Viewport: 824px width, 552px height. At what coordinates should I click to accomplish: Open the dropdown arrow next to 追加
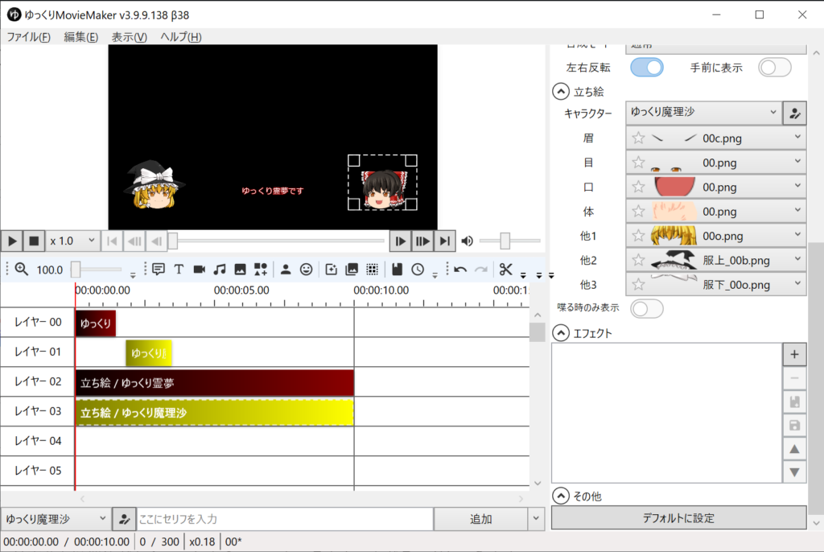[x=535, y=519]
